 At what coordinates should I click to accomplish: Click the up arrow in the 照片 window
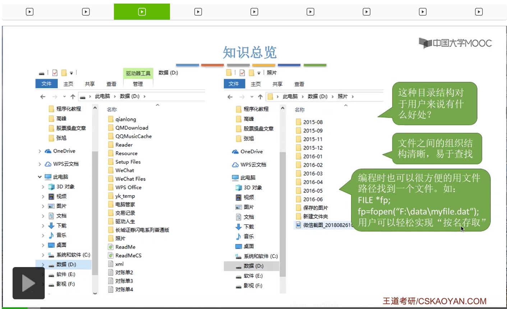point(260,97)
